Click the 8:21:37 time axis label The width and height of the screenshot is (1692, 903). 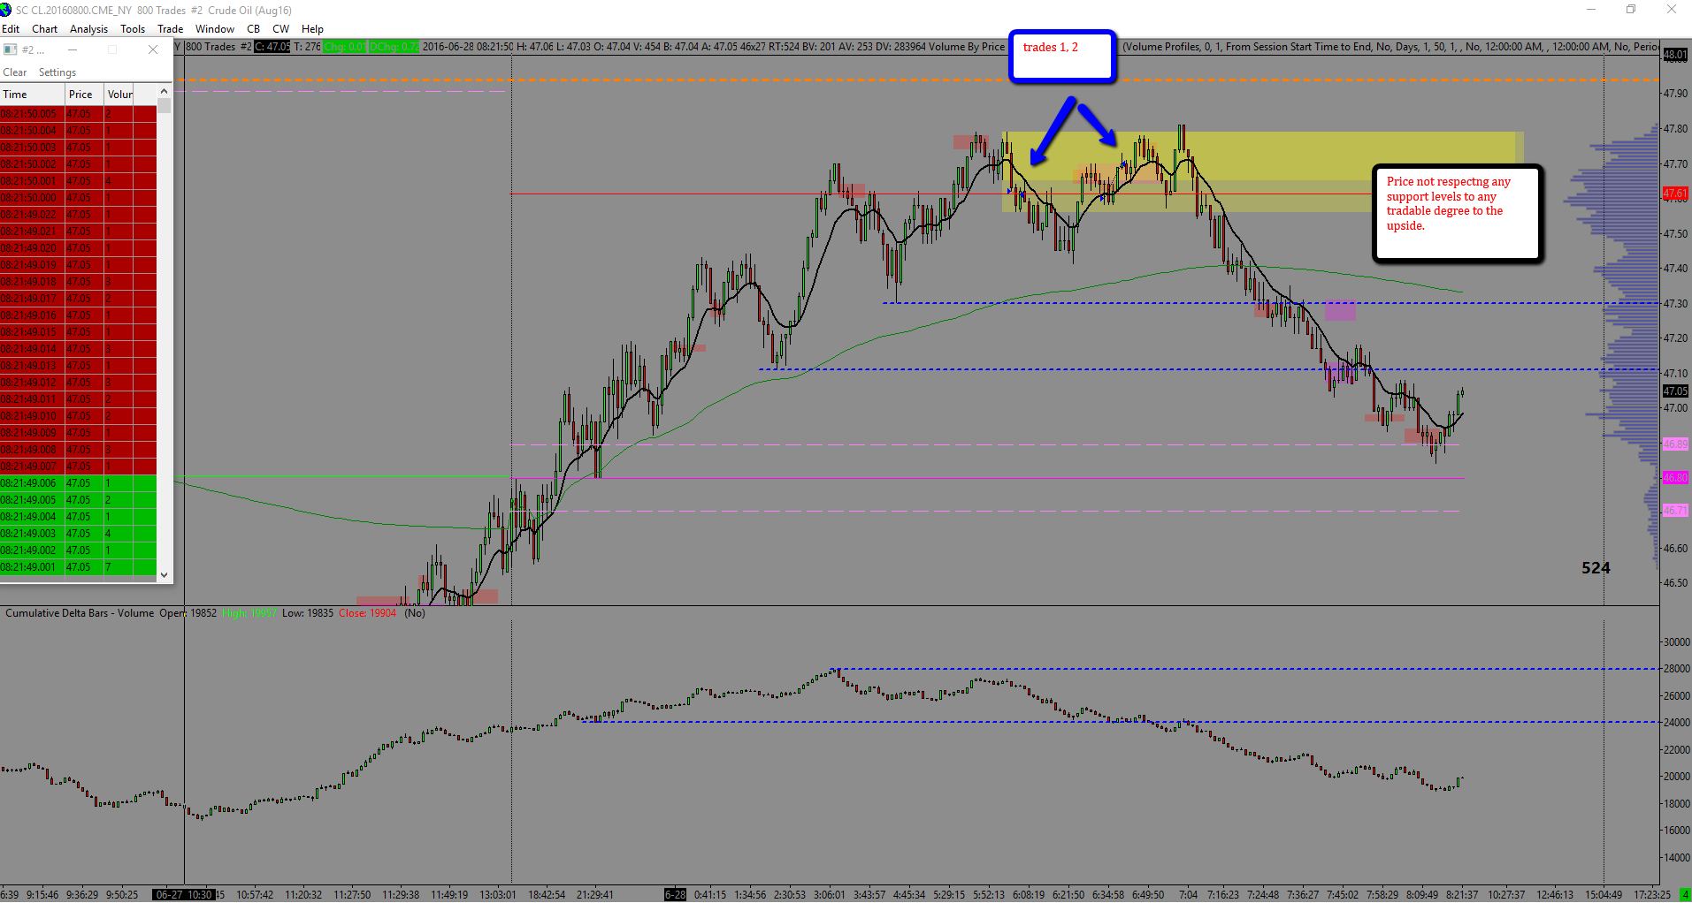pos(1462,895)
